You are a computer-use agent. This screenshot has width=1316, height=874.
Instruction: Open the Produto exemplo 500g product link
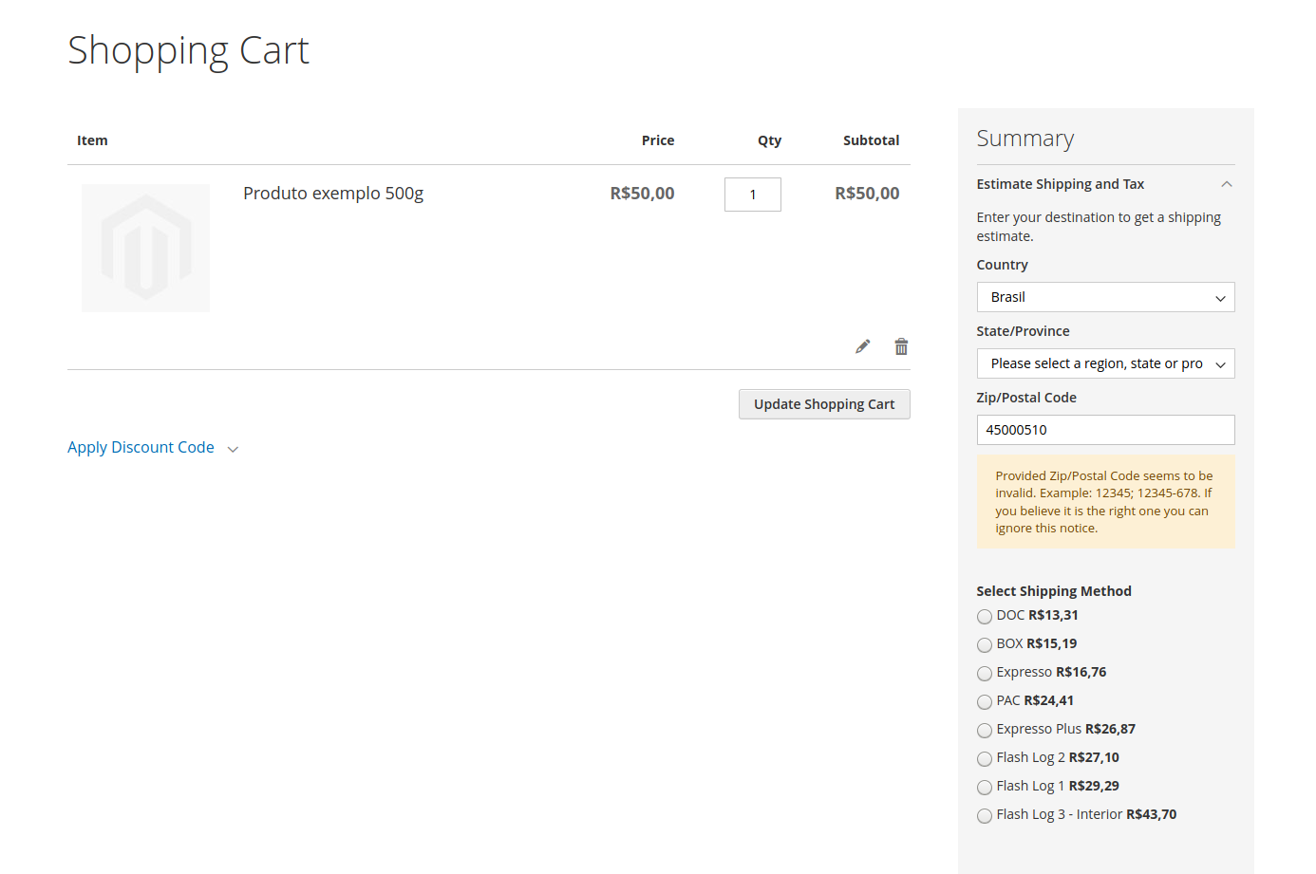point(333,194)
